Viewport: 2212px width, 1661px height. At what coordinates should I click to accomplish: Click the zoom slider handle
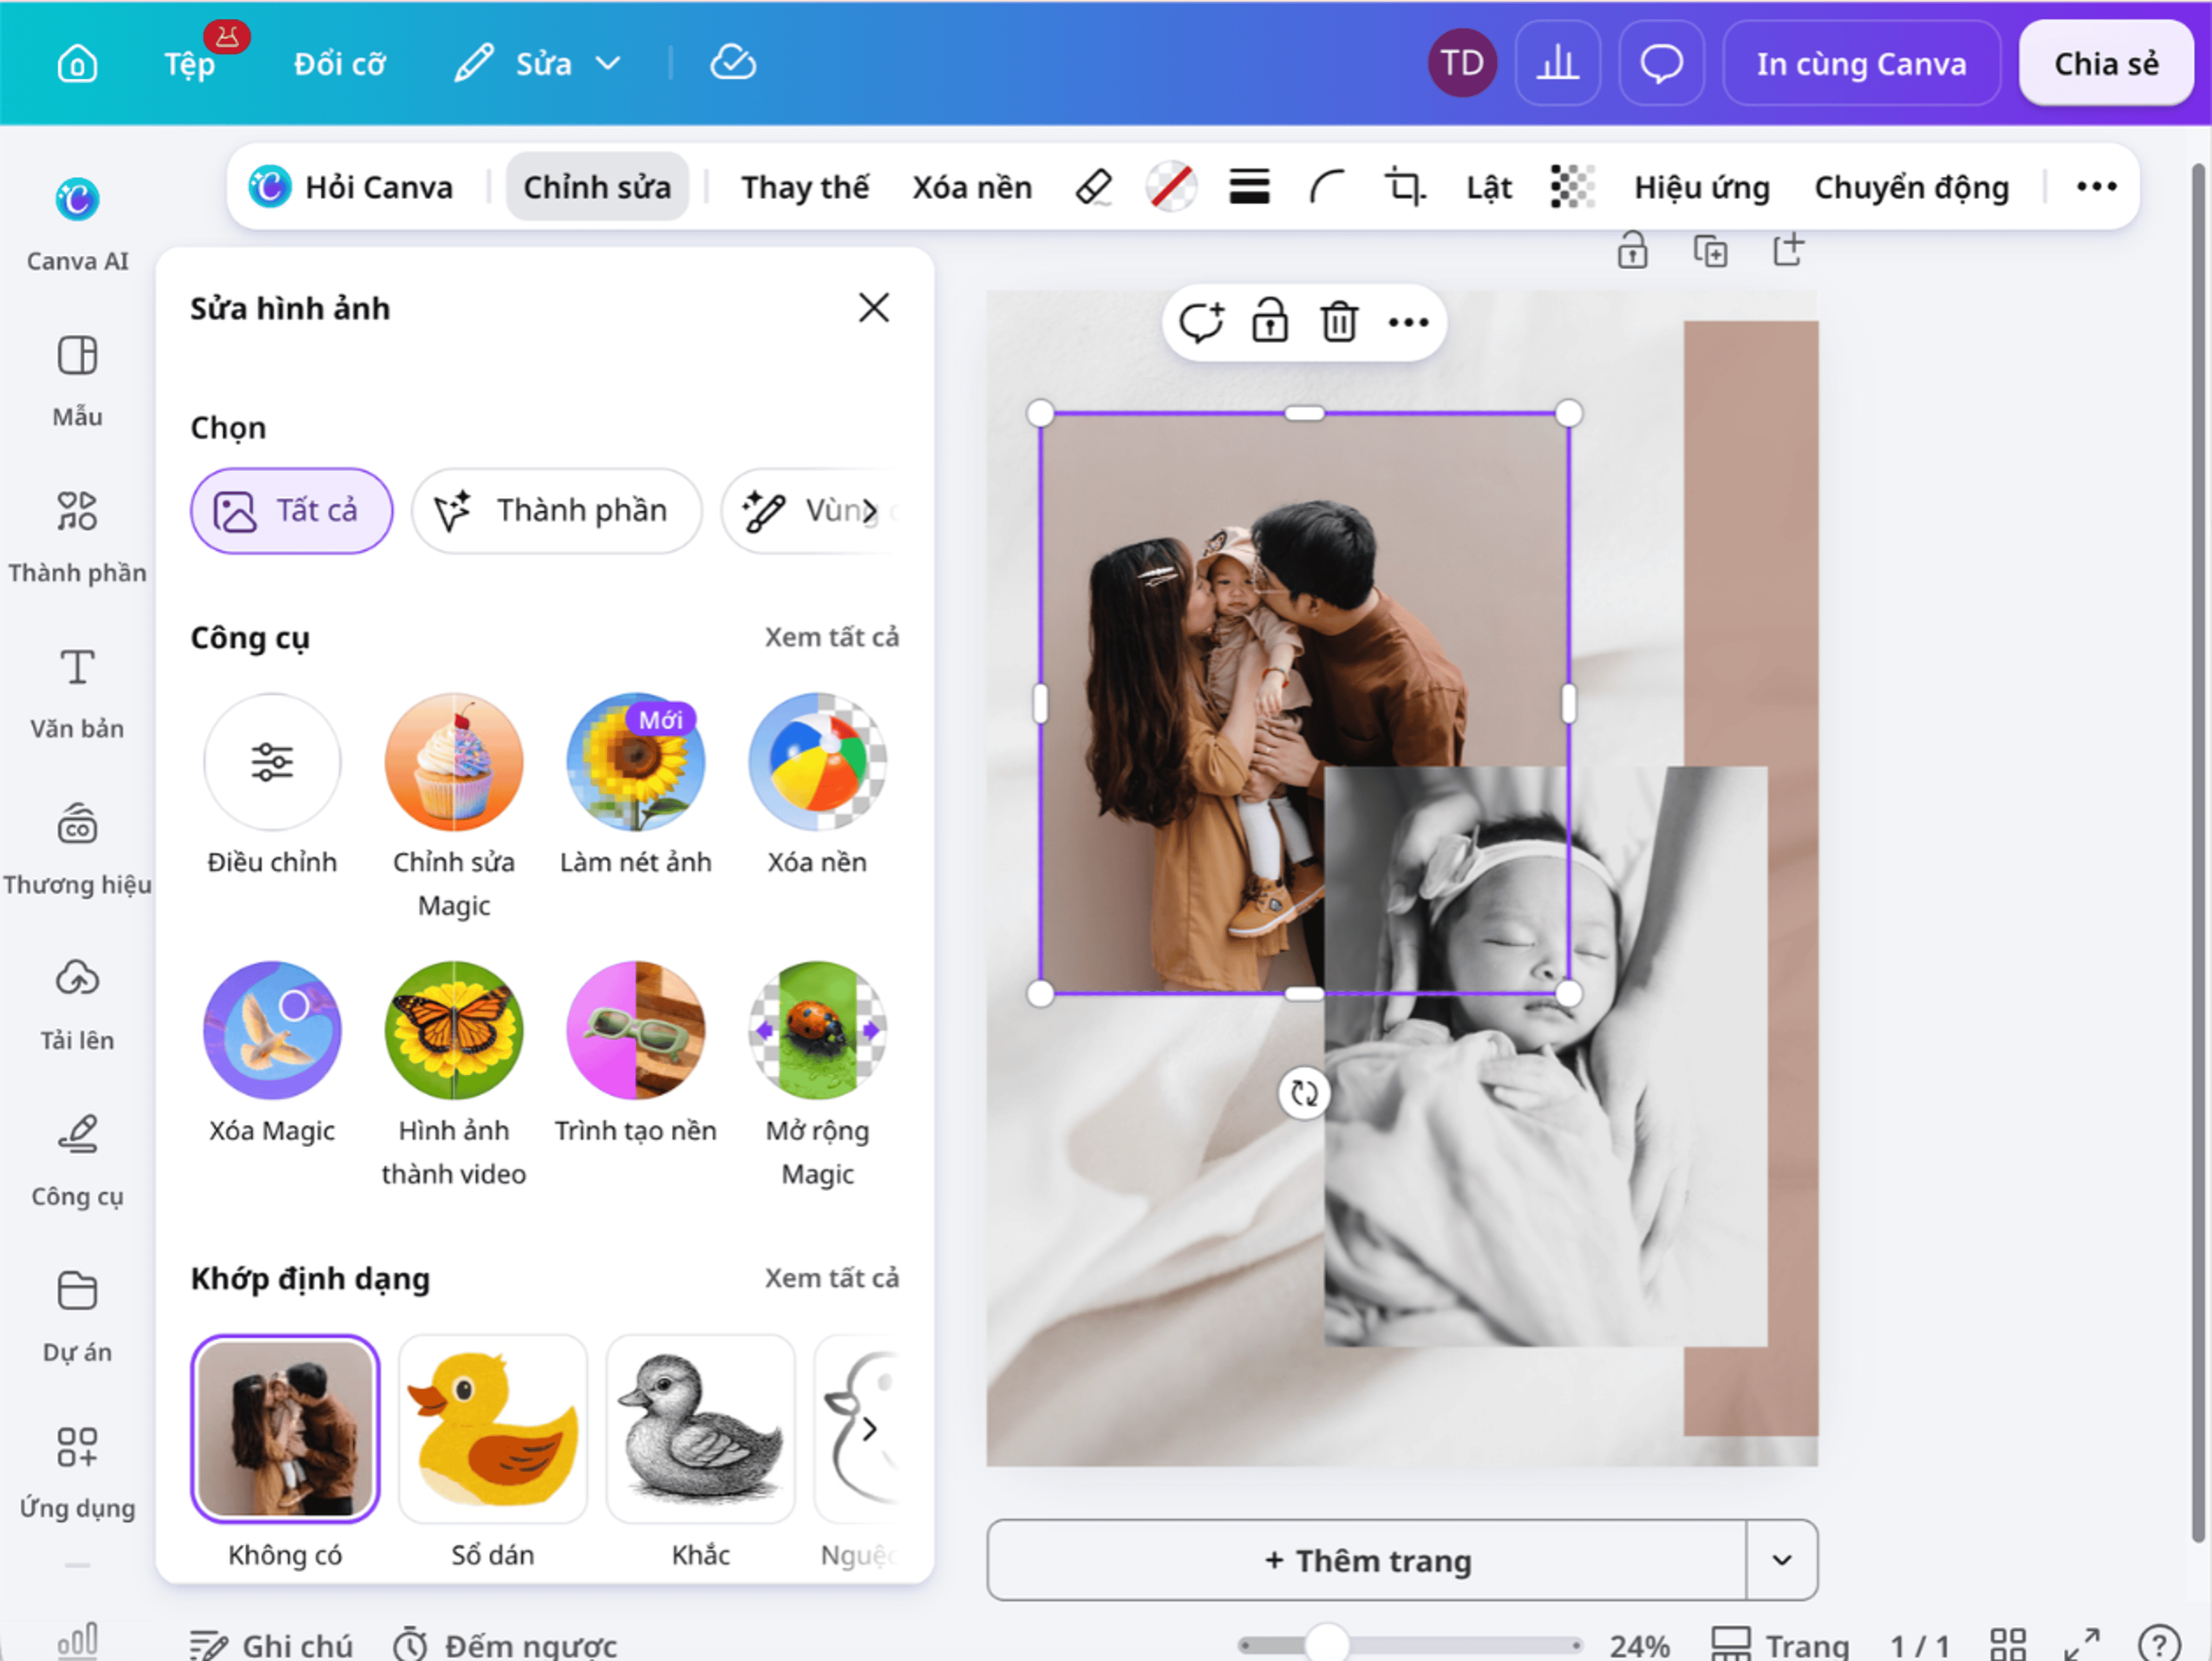click(x=1327, y=1644)
